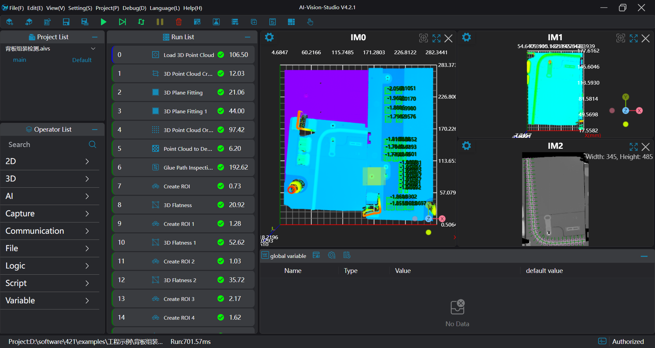Click the run-one-step skip icon
The width and height of the screenshot is (655, 348).
pyautogui.click(x=122, y=22)
